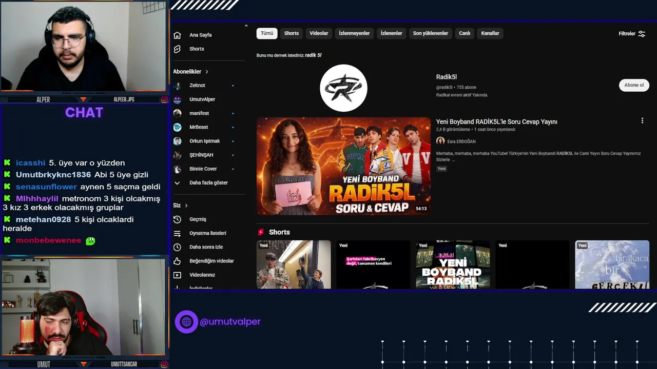Open Binnie Cover channel avatar
Viewport: 657px width, 369px height.
pyautogui.click(x=177, y=169)
